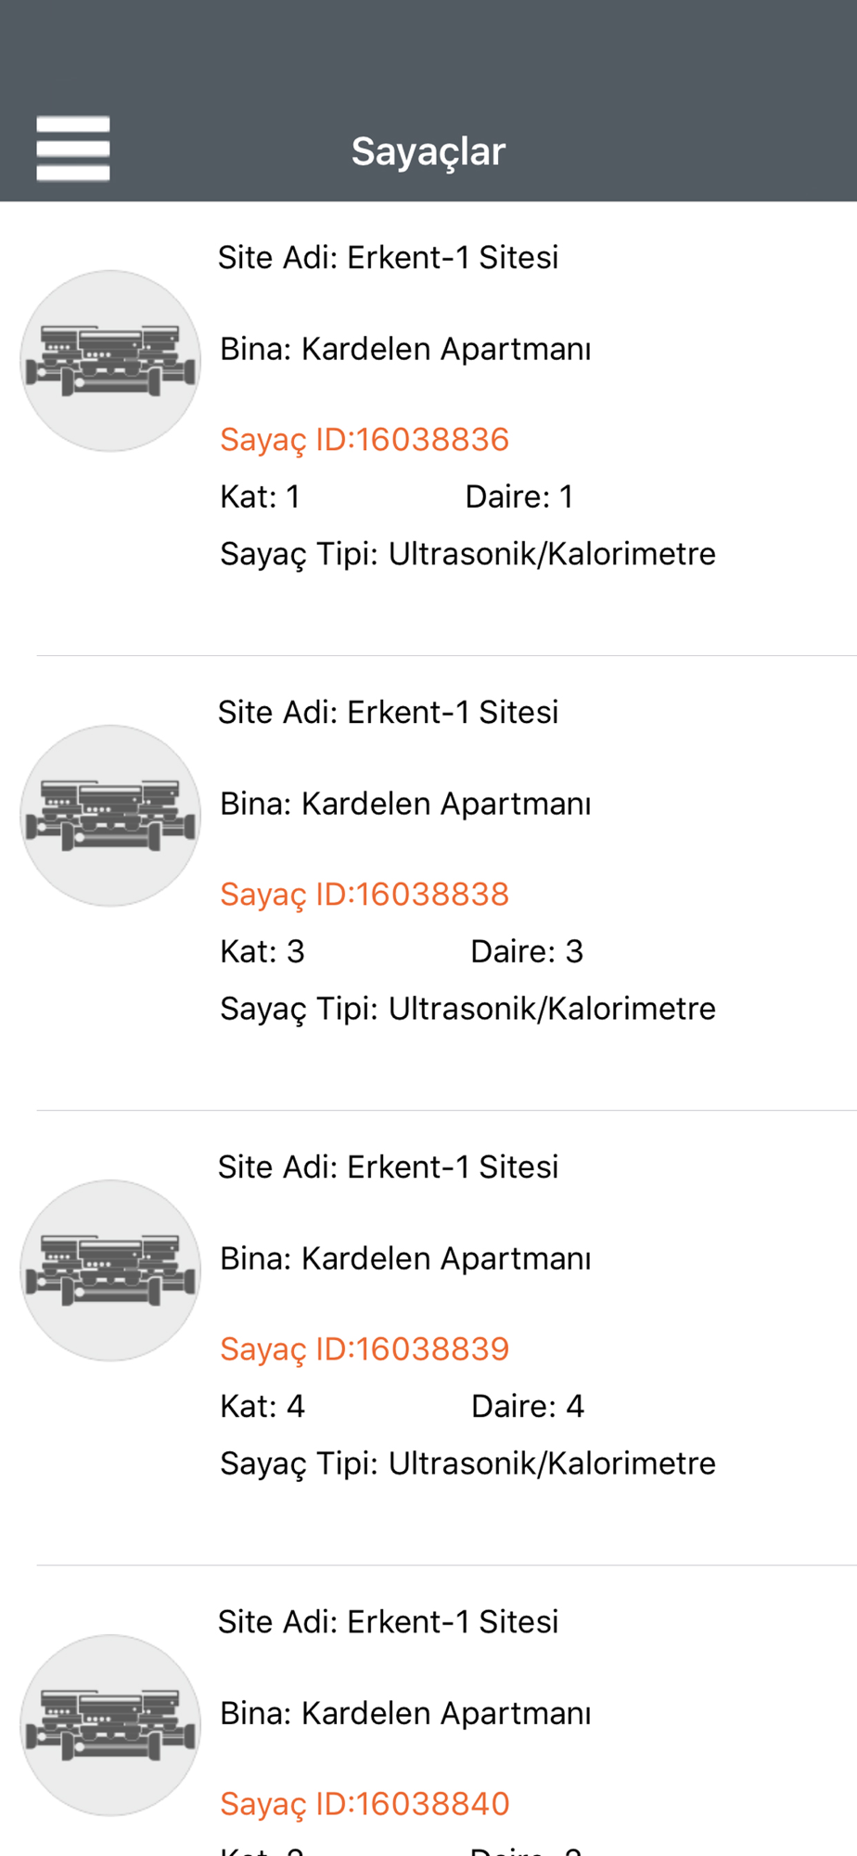Tap Site Adi text in second entry

(x=388, y=712)
